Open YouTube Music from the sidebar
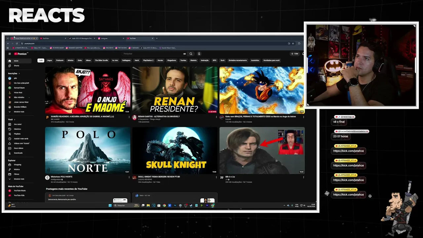 coord(20,191)
